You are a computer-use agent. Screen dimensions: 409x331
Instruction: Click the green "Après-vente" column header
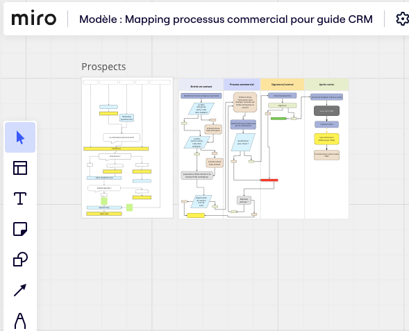[x=326, y=85]
